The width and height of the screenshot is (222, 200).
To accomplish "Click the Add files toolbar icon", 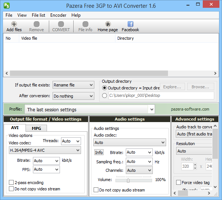I will (x=14, y=26).
